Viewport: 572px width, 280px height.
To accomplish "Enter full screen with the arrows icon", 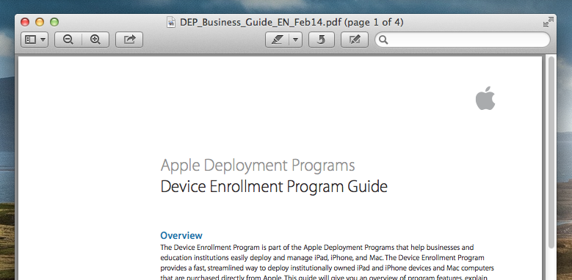I will point(548,22).
